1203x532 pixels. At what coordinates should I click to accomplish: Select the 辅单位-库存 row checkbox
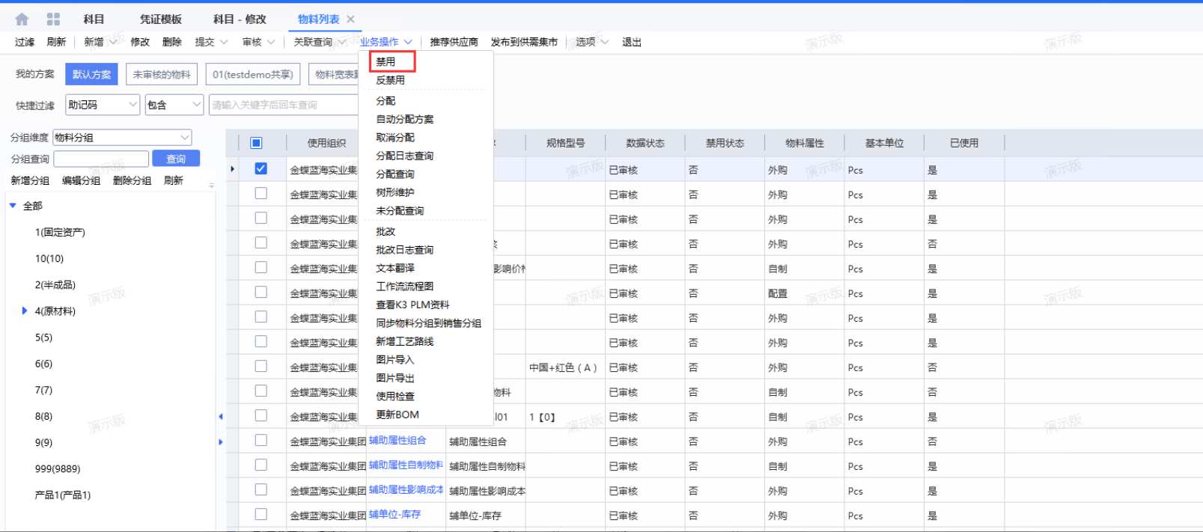pyautogui.click(x=261, y=515)
